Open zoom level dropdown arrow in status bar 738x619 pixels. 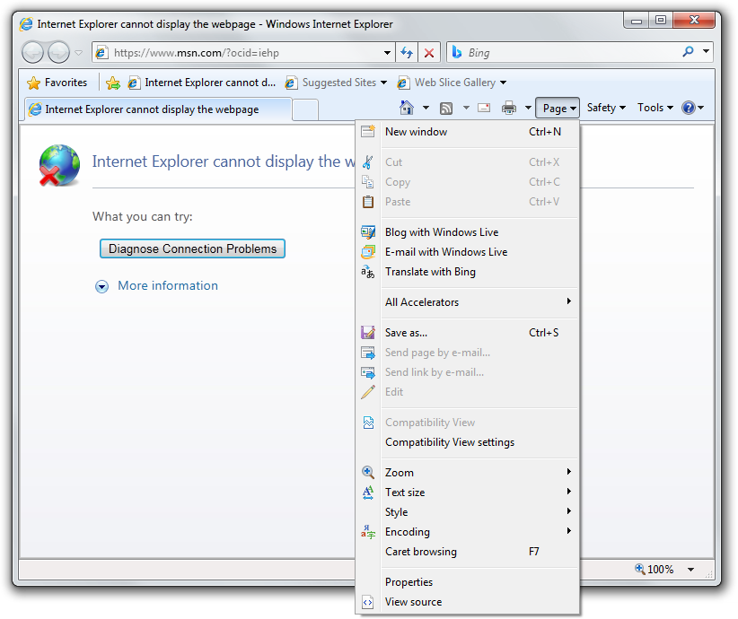tap(690, 569)
